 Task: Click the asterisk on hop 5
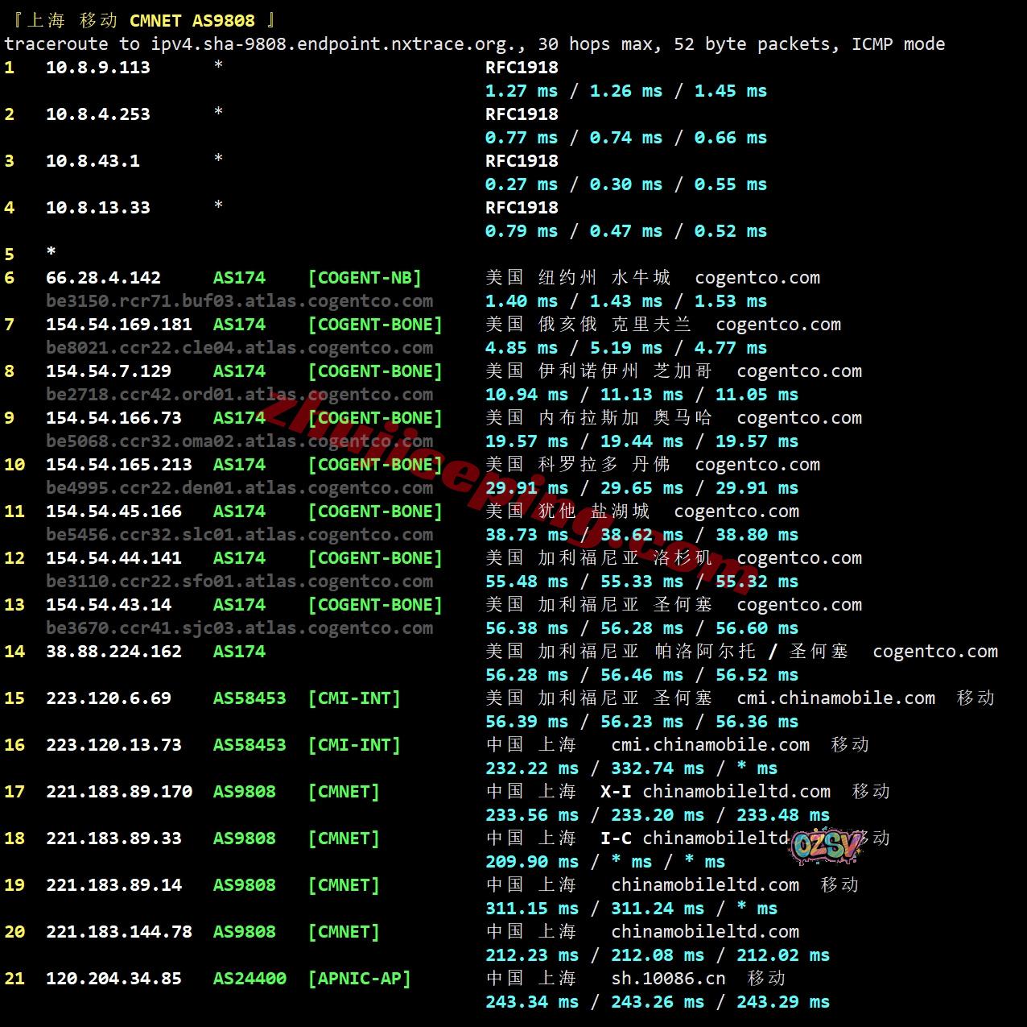[52, 253]
